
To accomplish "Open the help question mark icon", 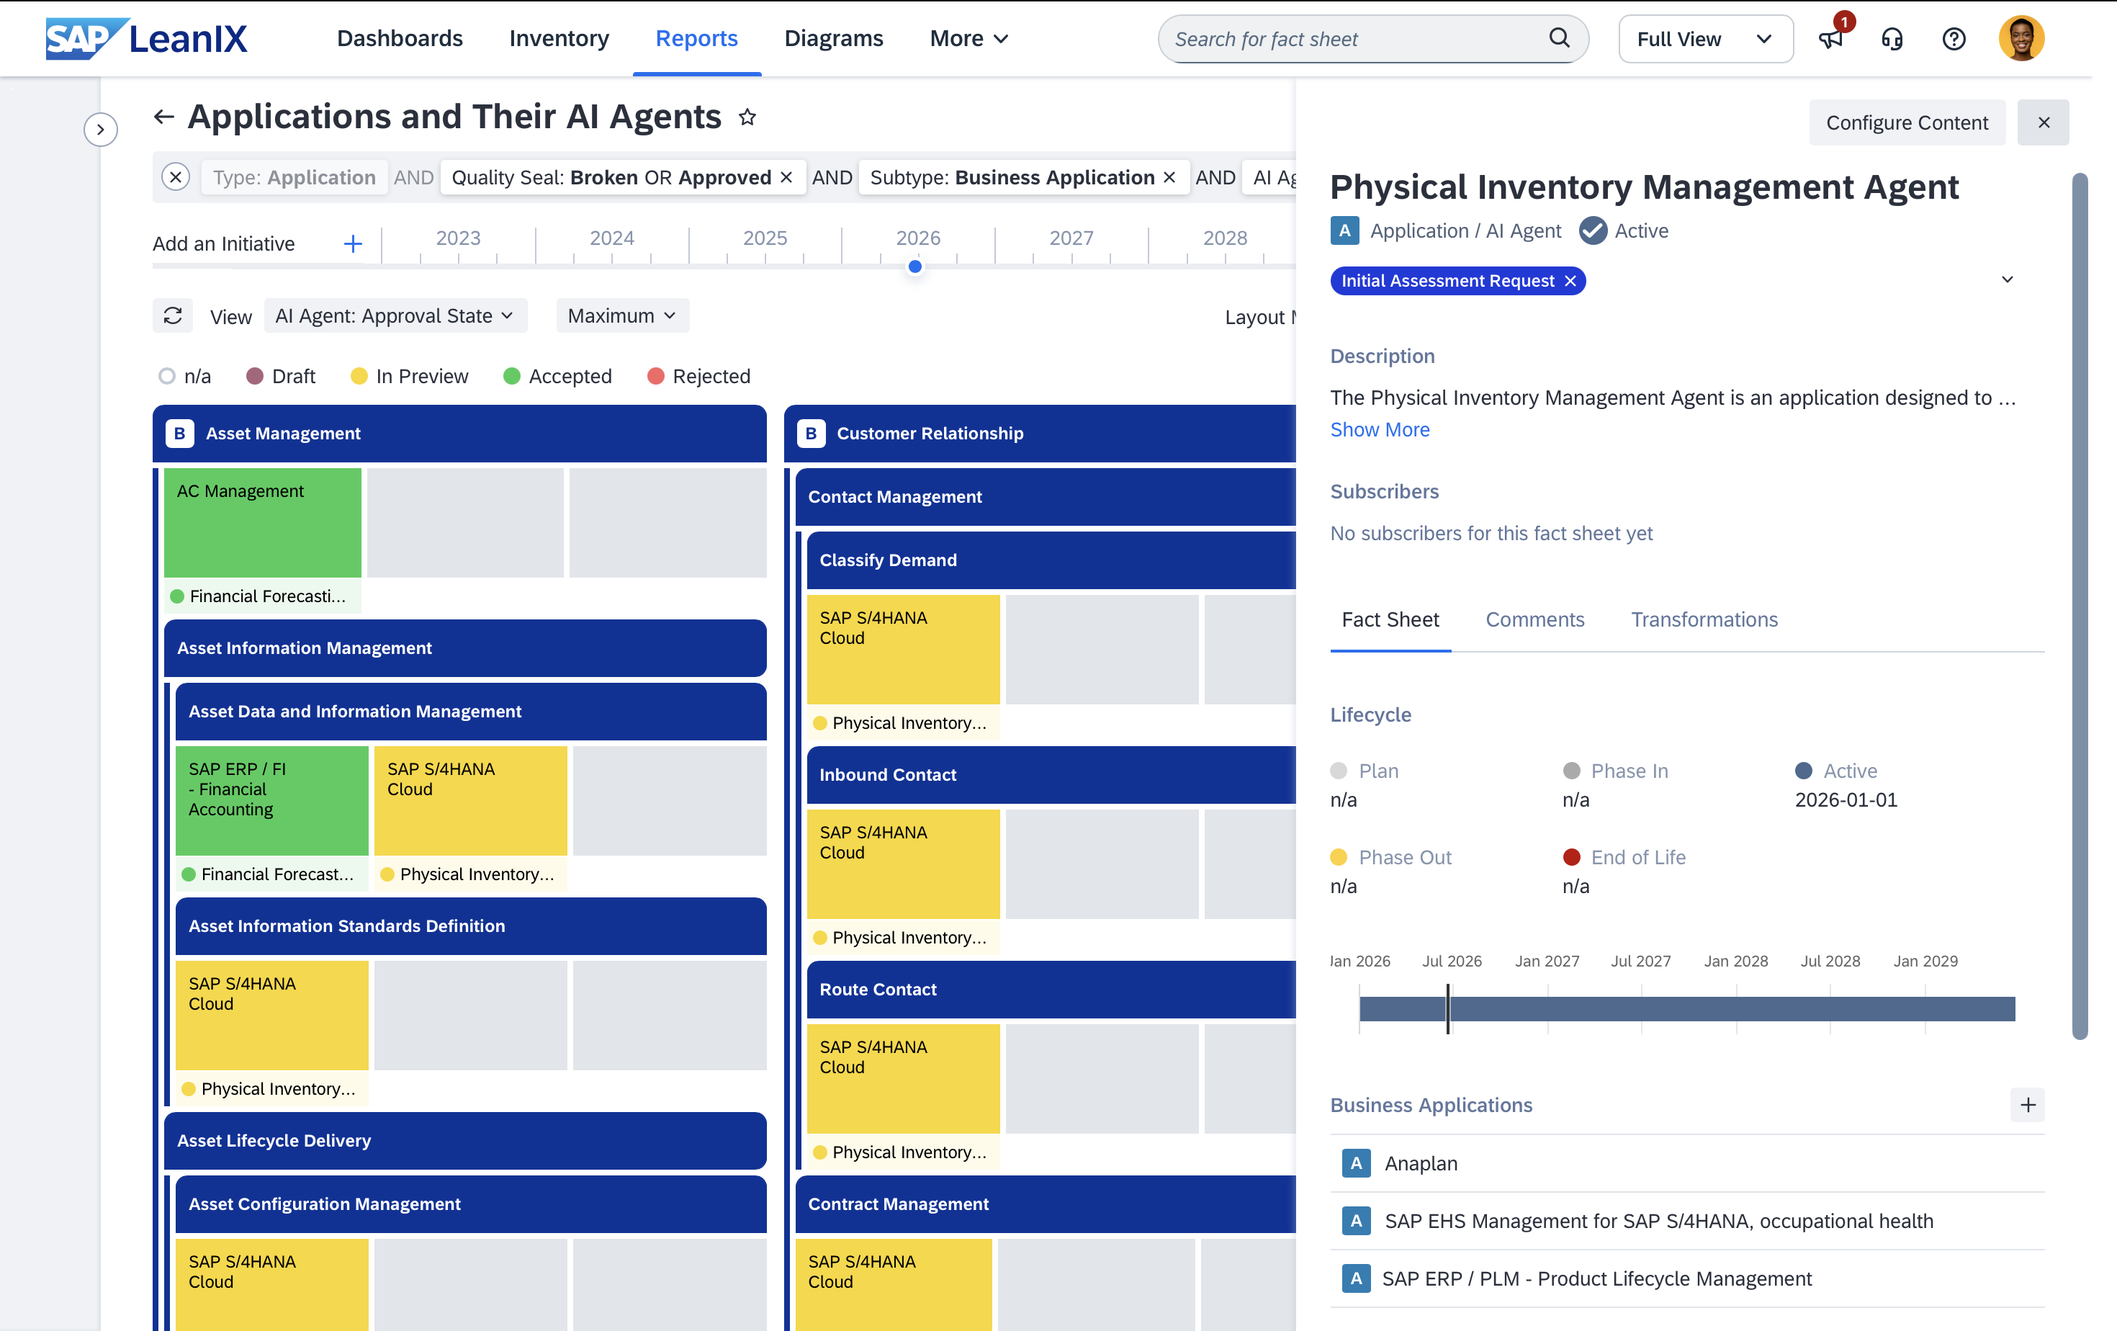I will [x=1954, y=39].
